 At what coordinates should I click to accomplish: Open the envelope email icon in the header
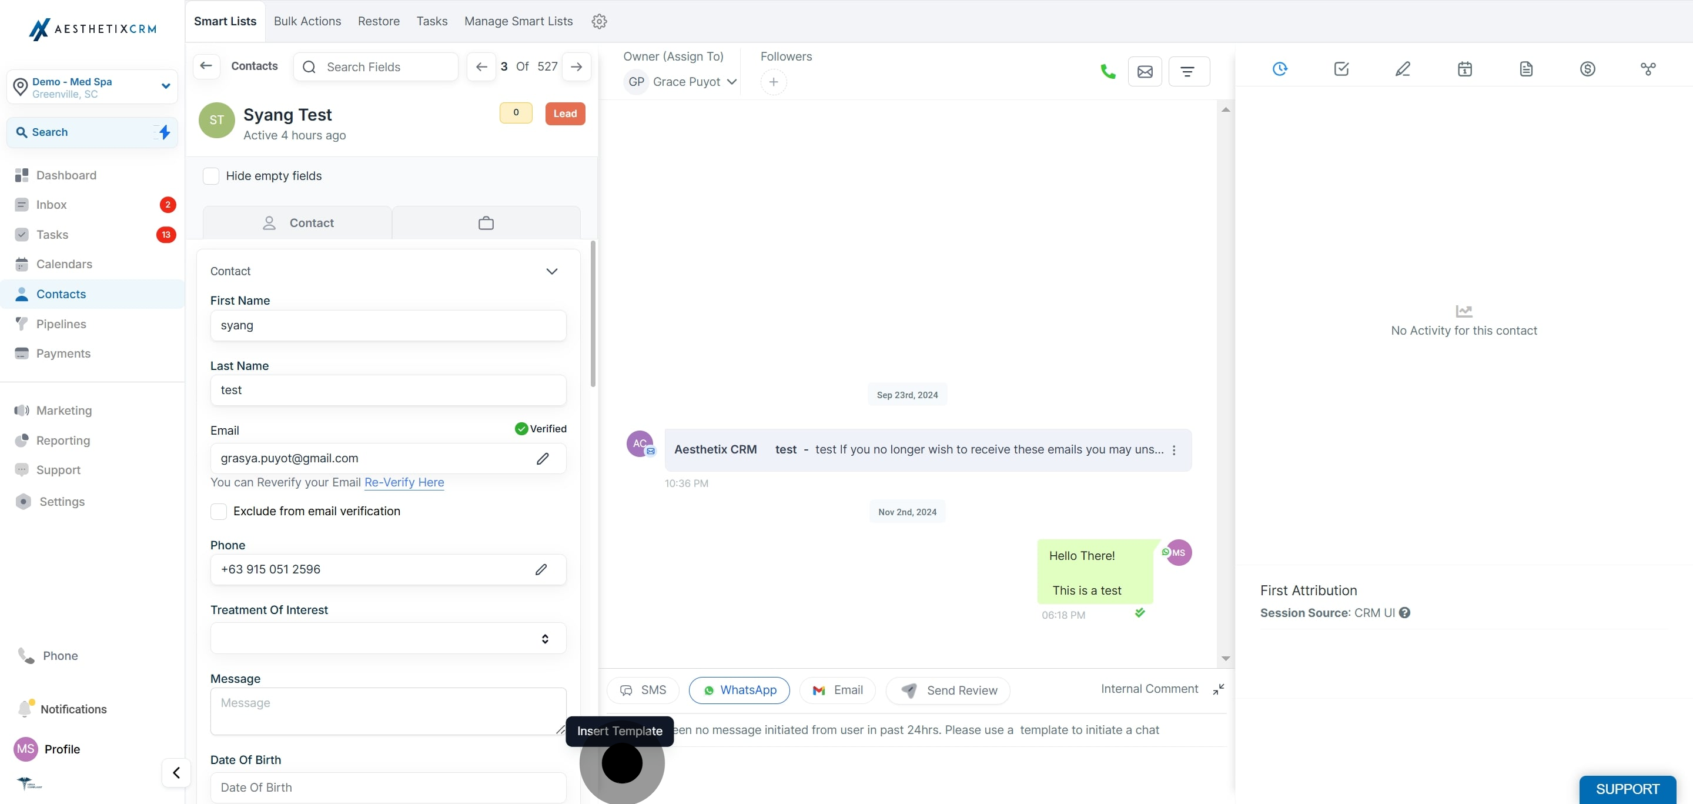(1144, 71)
